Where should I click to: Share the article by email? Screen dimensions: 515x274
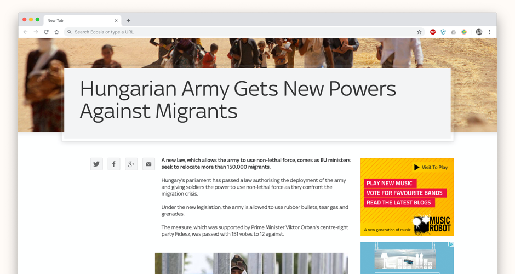coord(148,164)
